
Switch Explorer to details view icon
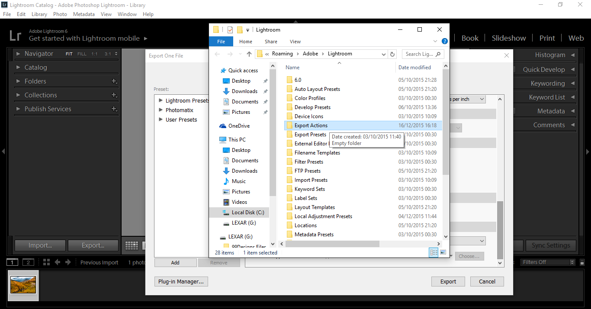click(434, 253)
